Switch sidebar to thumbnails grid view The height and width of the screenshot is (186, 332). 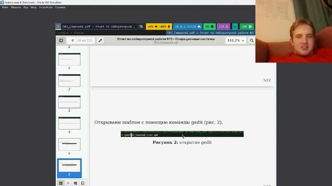tap(61, 183)
